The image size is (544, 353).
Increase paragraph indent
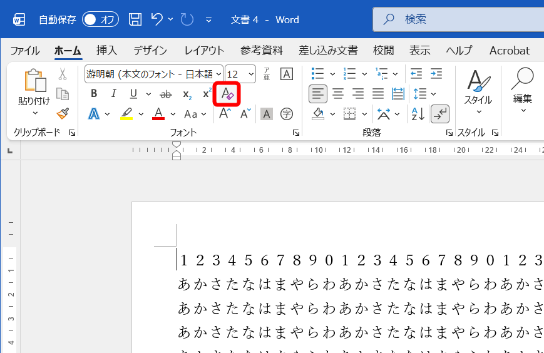click(x=436, y=74)
